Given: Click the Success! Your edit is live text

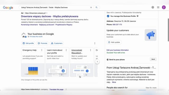Looking at the screenshot, I should tap(116, 53).
